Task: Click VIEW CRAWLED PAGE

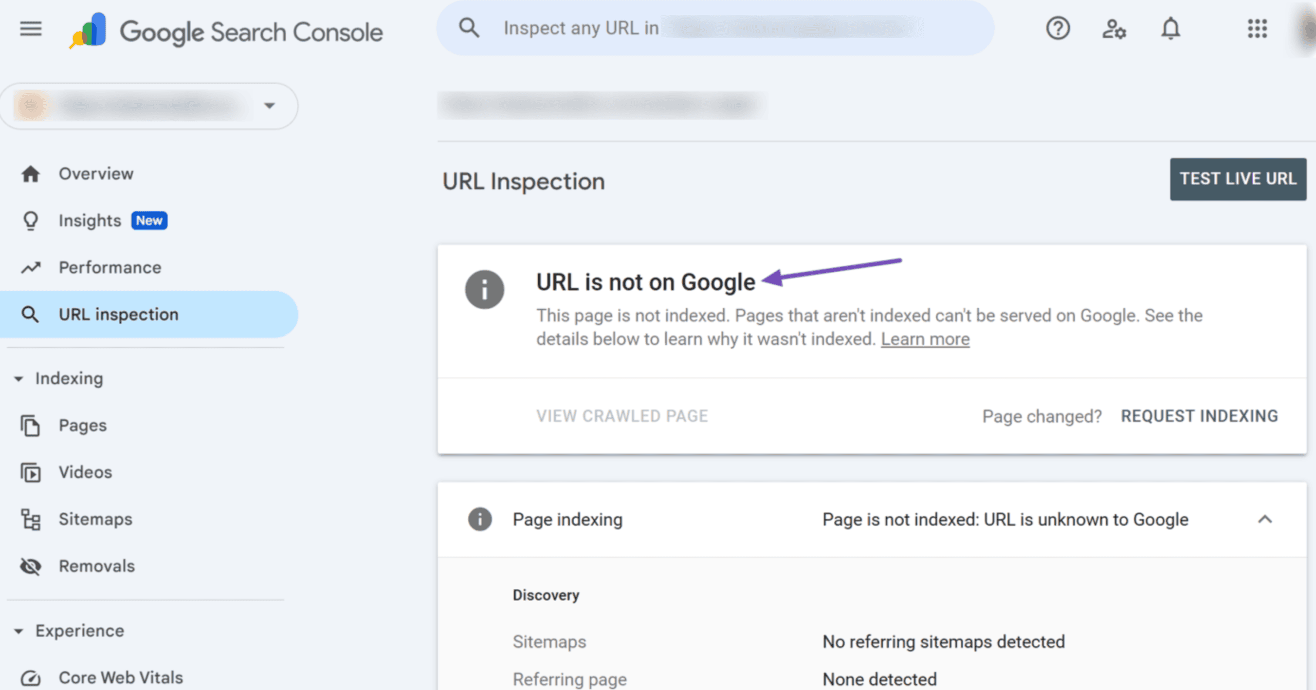Action: pyautogui.click(x=622, y=416)
